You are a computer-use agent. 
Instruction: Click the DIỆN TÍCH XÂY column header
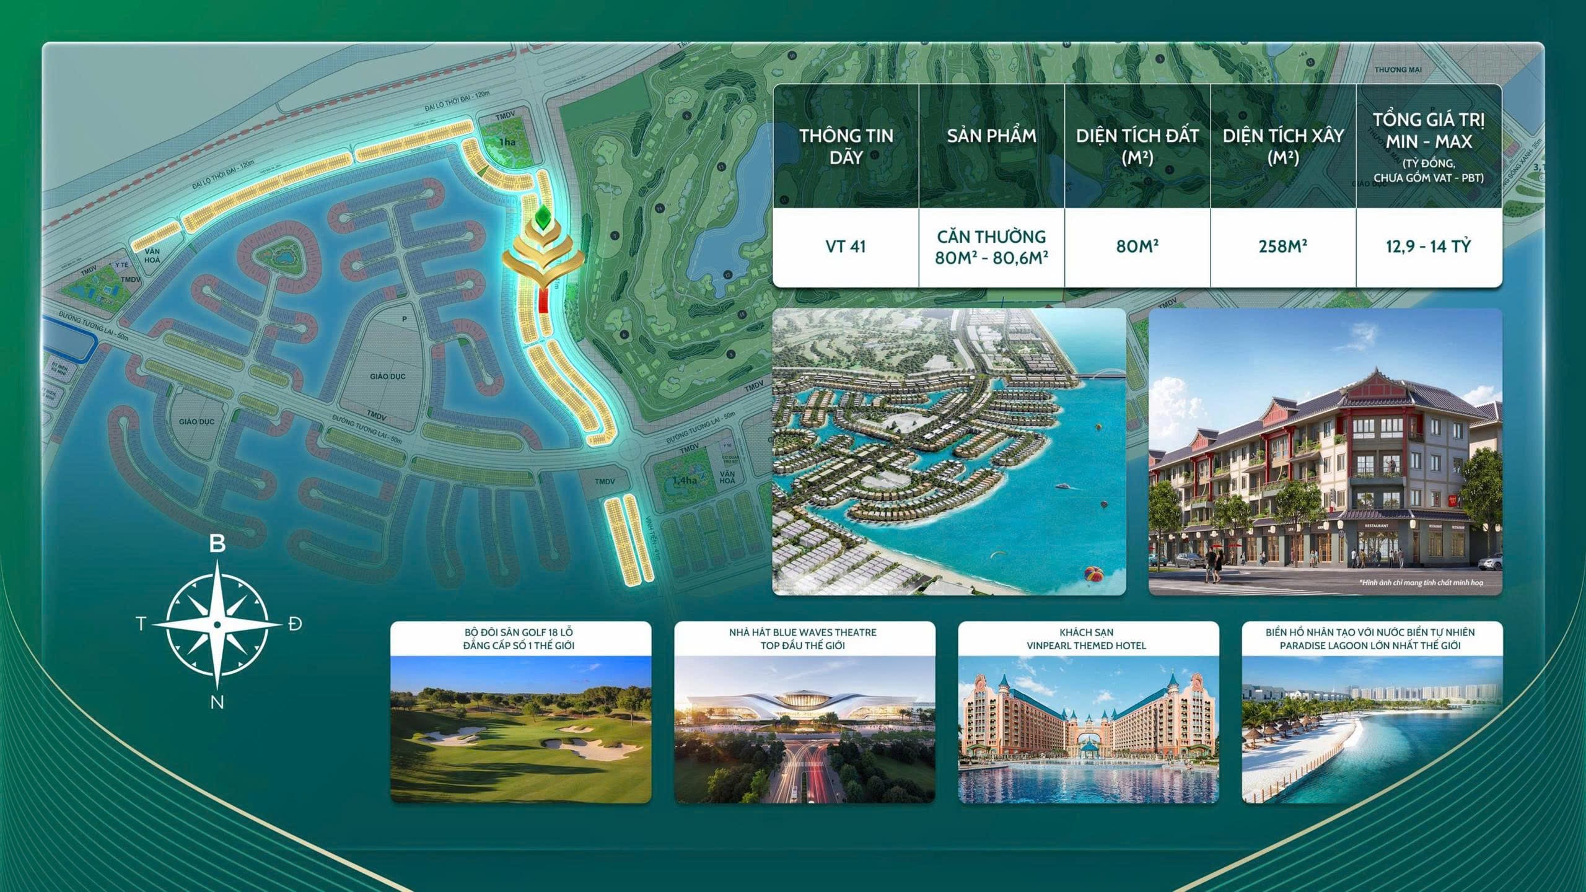point(1282,146)
